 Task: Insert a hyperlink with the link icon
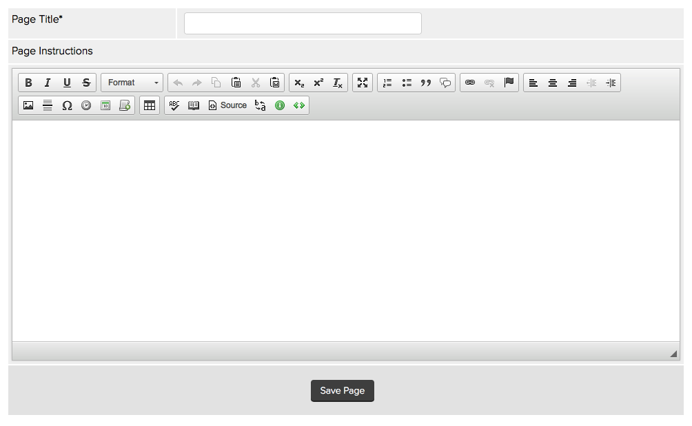[x=470, y=83]
